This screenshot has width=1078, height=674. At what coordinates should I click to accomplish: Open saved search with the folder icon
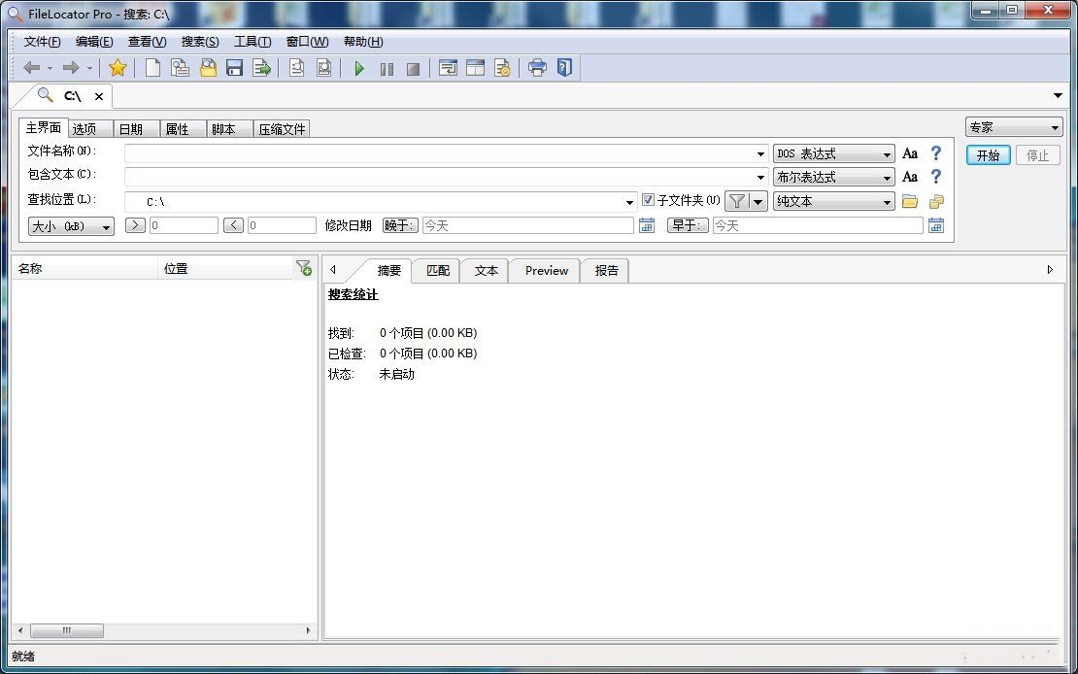click(208, 67)
